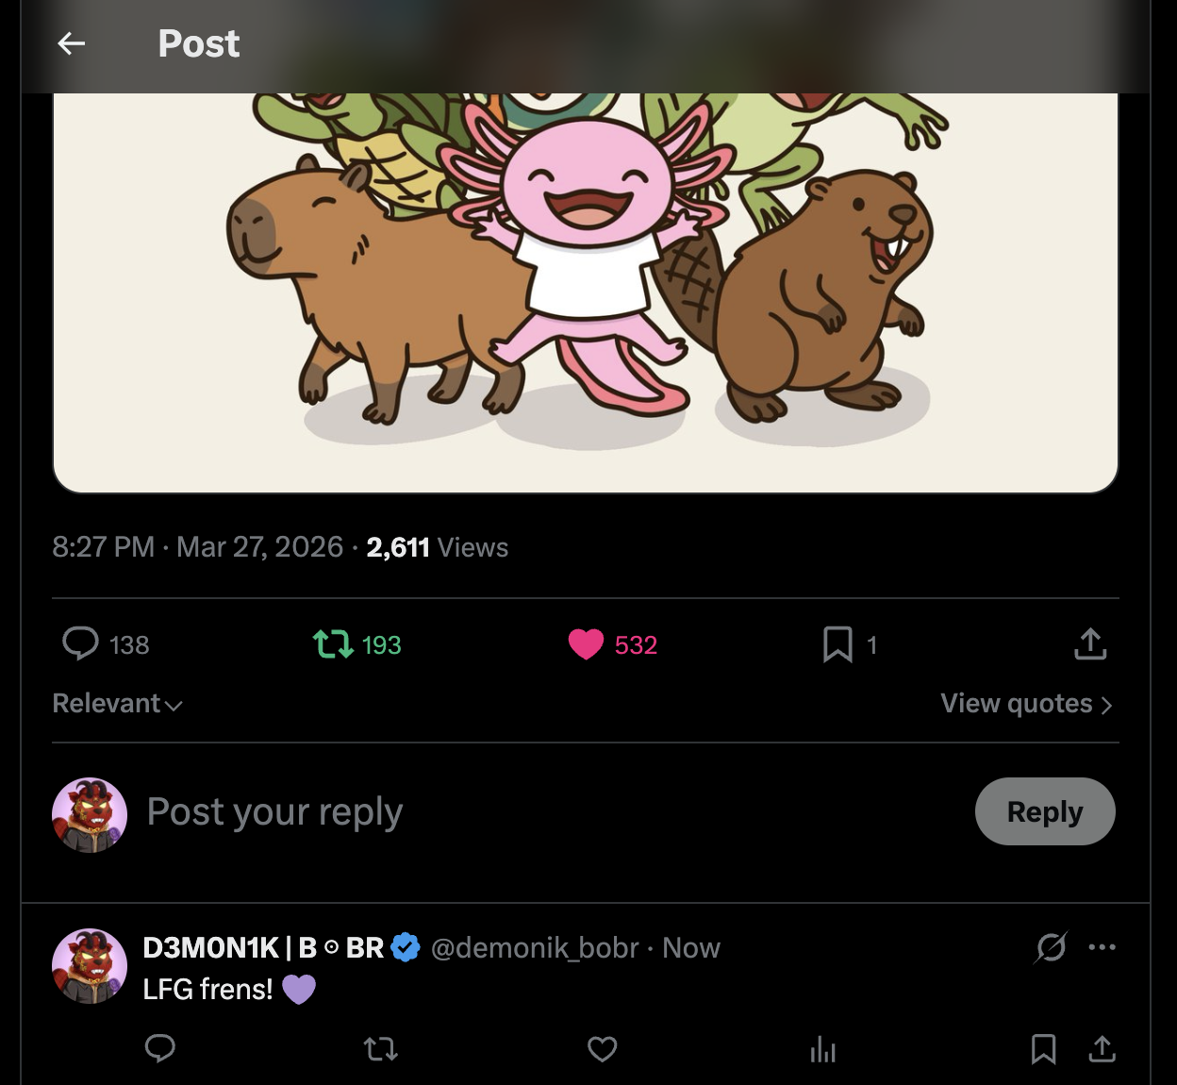
Task: View analytics for the LFG frens comment
Action: tap(822, 1048)
